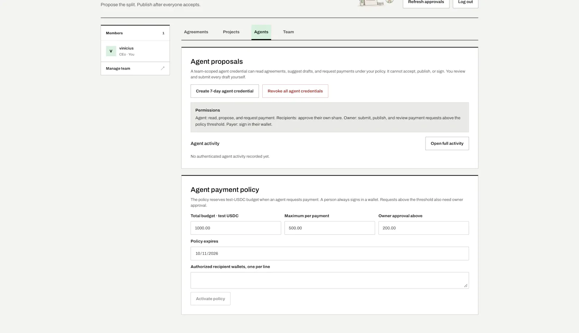The image size is (579, 333).
Task: Click the Agent activity label
Action: 205,143
